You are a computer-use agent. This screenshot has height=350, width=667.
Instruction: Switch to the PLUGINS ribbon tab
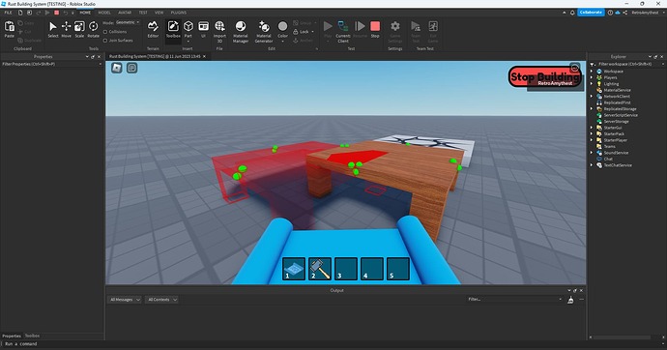coord(179,13)
